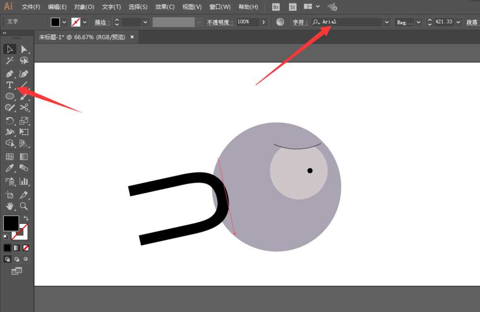Open the 段落 panel link
The image size is (480, 312).
click(x=473, y=22)
